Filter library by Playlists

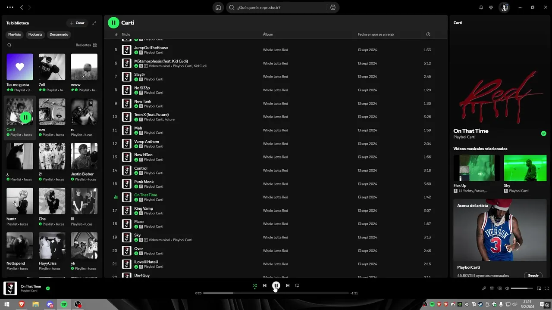click(15, 34)
